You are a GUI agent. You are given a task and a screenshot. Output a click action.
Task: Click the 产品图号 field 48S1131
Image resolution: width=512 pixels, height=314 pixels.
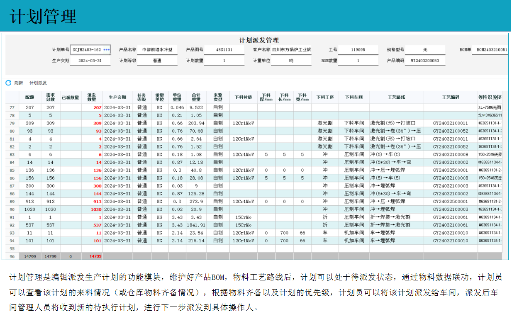point(224,49)
